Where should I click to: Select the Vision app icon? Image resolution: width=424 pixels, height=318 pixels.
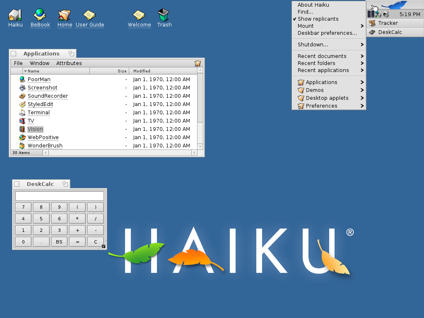(22, 129)
